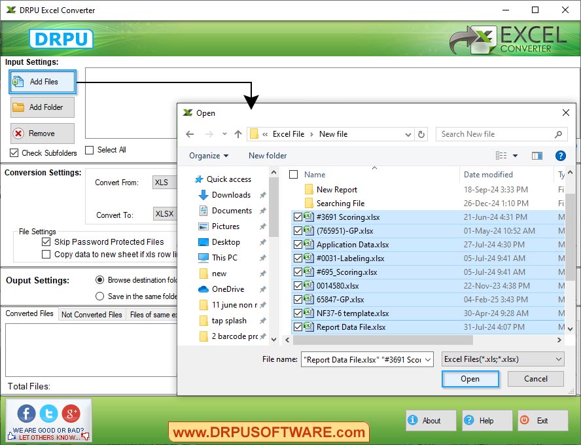Screen dimensions: 581x445
Task: Switch to the Not Converted Files tab
Action: (x=91, y=314)
